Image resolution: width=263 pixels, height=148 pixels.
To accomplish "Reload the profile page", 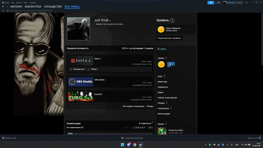I will (x=3, y=11).
